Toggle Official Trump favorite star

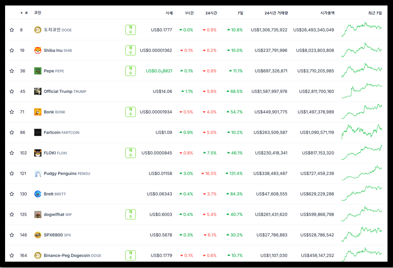pyautogui.click(x=12, y=92)
